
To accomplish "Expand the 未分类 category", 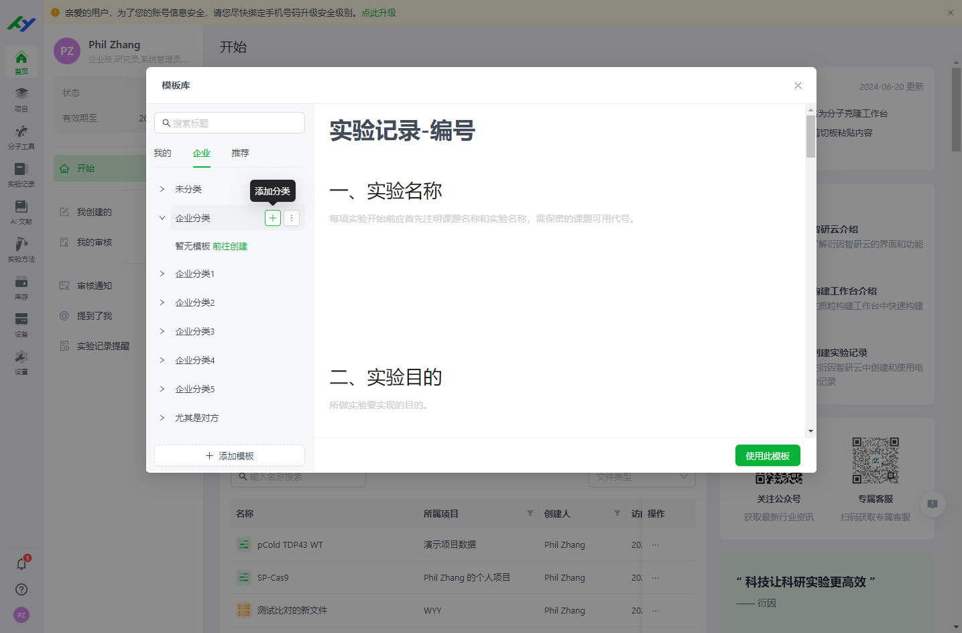I will pyautogui.click(x=162, y=189).
